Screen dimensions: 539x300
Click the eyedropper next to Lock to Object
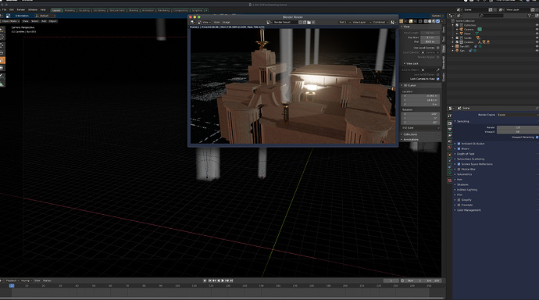coord(437,70)
